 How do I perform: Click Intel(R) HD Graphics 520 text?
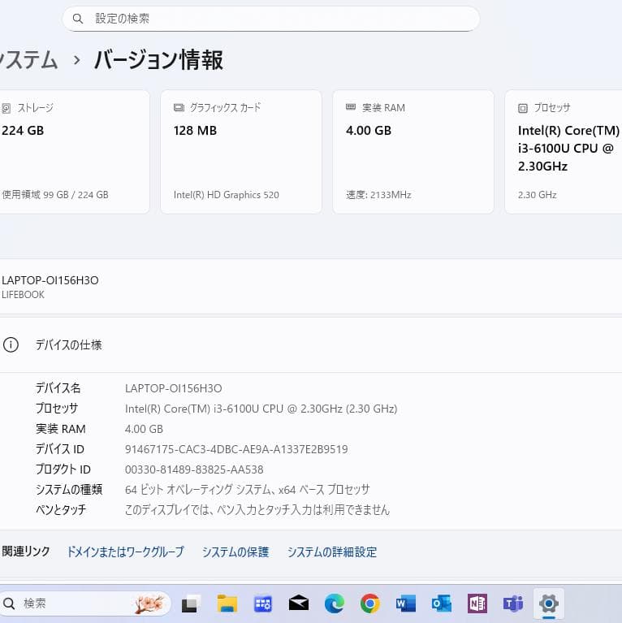click(227, 195)
